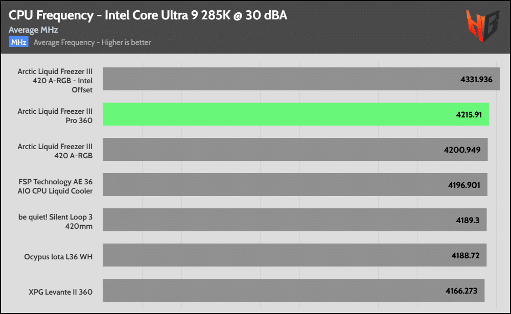
Task: Select the bar with value 4200.949
Action: tap(295, 150)
